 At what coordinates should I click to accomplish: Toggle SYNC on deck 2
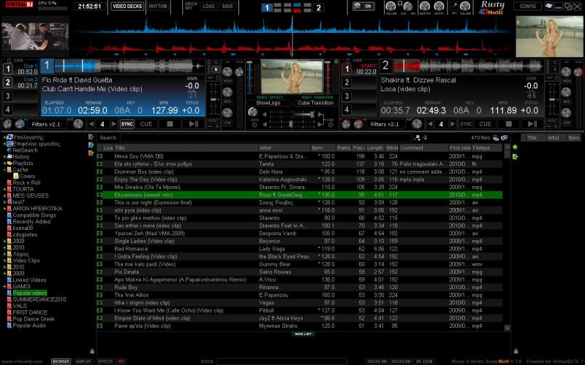466,124
